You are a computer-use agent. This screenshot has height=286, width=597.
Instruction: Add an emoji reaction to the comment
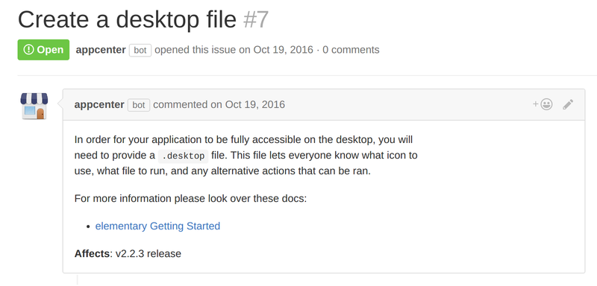(x=543, y=104)
